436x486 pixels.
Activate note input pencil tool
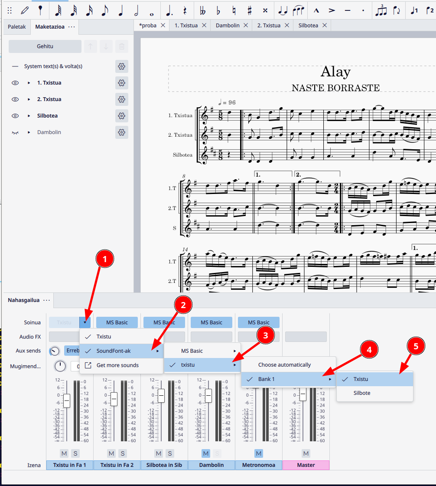(x=25, y=10)
